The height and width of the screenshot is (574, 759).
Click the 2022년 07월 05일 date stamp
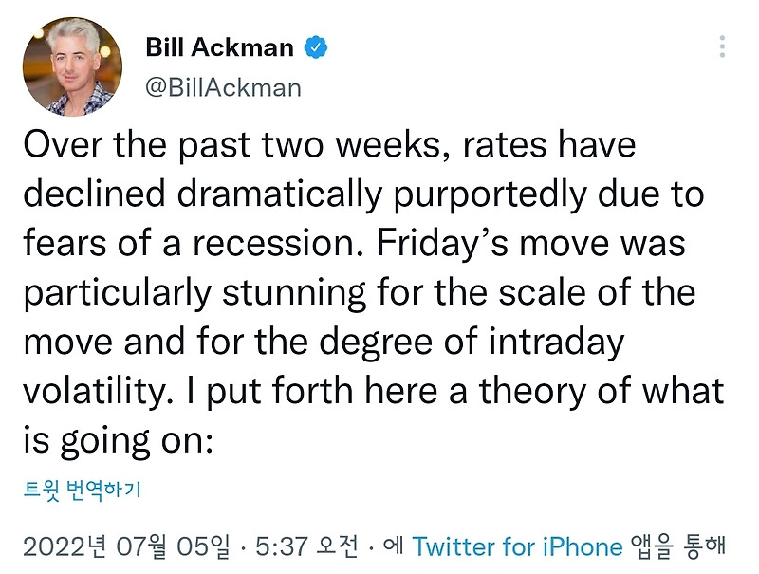pos(126,546)
